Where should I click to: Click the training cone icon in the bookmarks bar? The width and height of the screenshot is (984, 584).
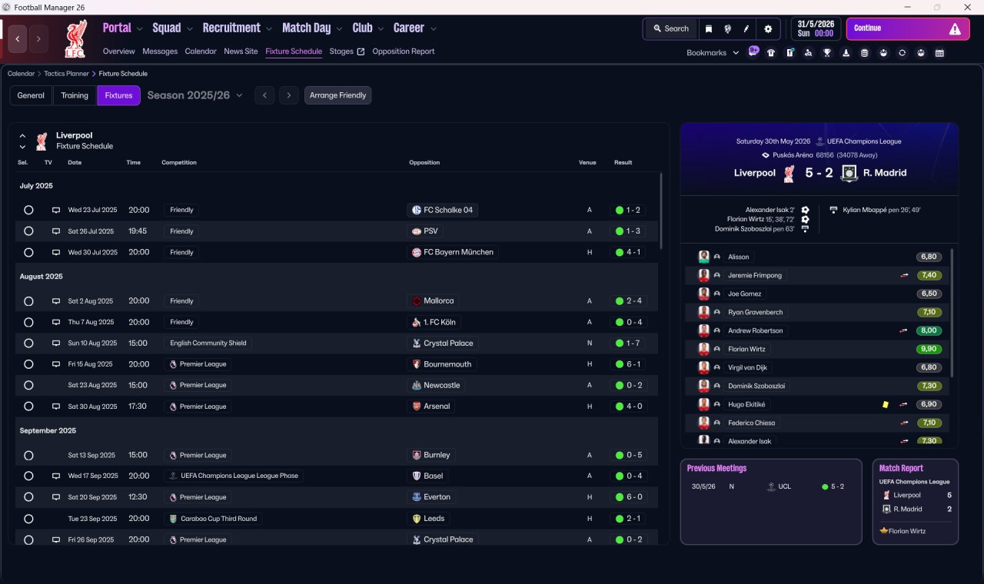(846, 53)
